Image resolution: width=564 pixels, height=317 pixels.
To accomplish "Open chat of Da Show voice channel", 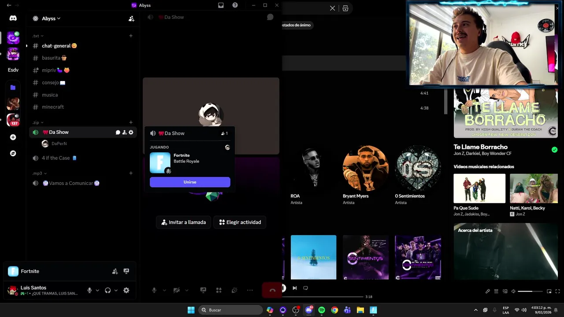I will pos(118,132).
